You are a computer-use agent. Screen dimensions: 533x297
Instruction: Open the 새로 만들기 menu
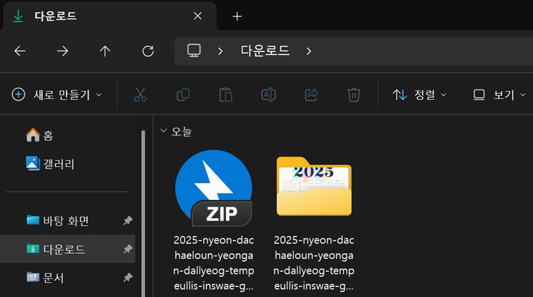coord(57,95)
